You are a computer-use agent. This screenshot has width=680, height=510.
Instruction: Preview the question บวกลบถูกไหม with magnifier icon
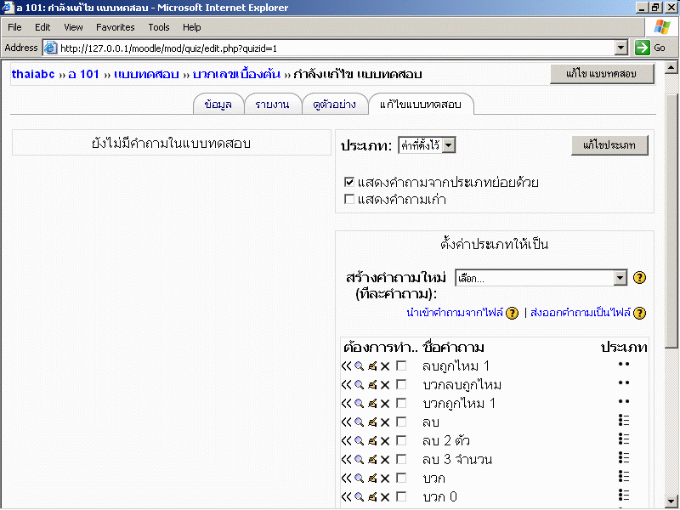[359, 384]
